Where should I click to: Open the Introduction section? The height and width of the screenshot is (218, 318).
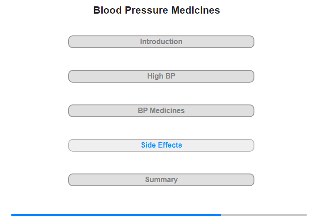[161, 42]
